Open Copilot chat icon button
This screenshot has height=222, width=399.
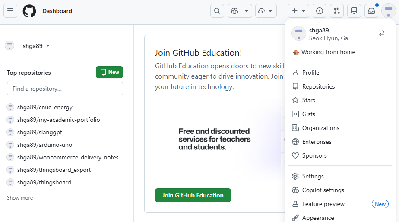234,11
